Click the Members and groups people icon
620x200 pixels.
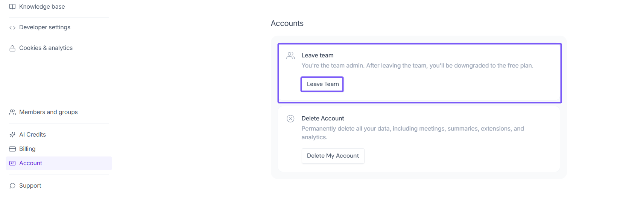coord(12,112)
